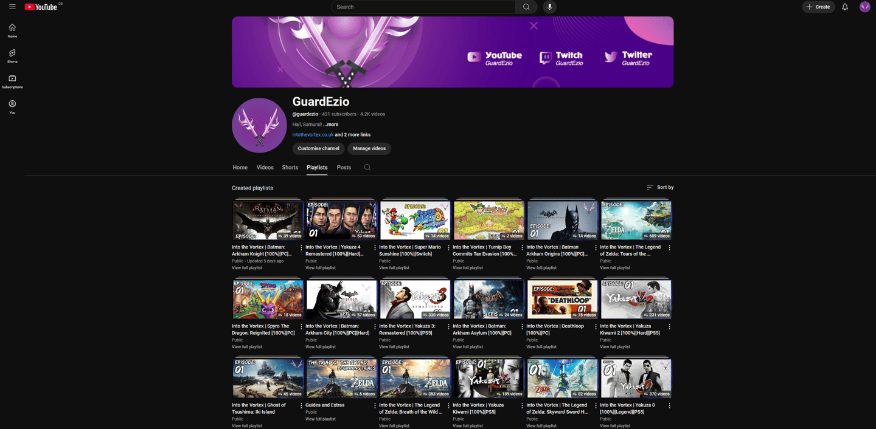View full playlist for Spyro Reignited
The width and height of the screenshot is (876, 429).
247,347
